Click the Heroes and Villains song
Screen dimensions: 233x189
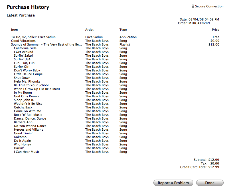(29, 130)
